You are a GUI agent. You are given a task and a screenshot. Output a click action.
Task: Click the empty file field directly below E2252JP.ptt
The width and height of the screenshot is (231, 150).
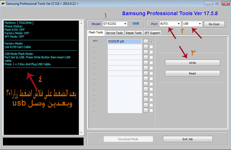125,47
